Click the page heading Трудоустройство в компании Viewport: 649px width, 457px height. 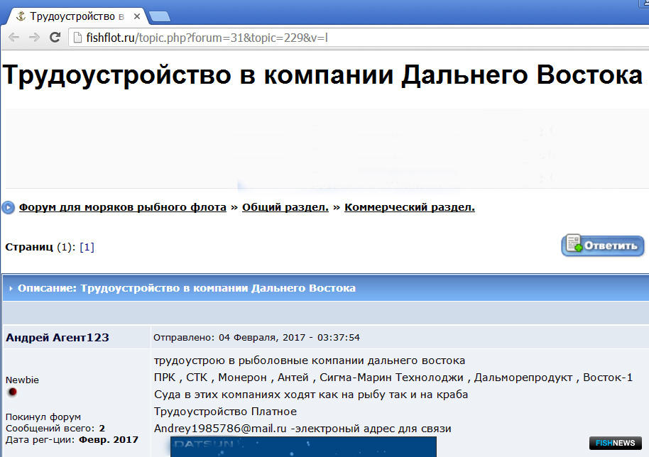[x=322, y=75]
